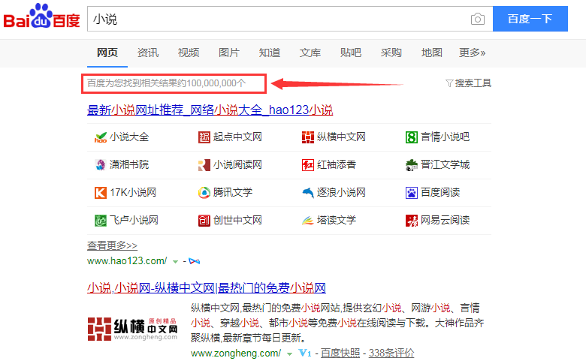The image size is (586, 364).
Task: Open the 网易云阅读 text link
Action: 445,220
